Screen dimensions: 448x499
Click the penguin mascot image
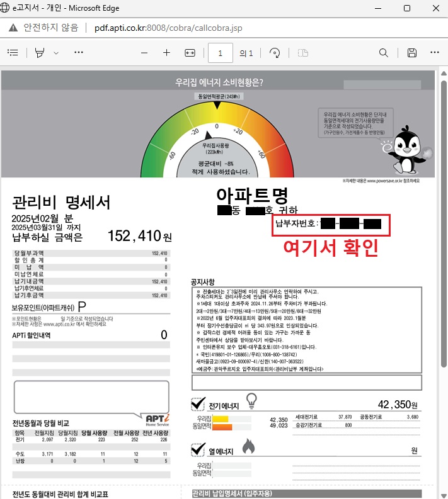click(406, 150)
